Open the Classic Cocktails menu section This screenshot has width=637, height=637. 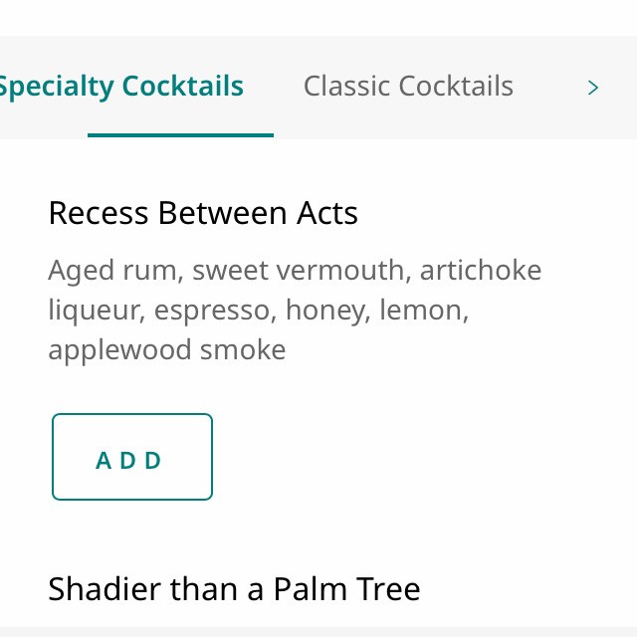click(x=408, y=87)
